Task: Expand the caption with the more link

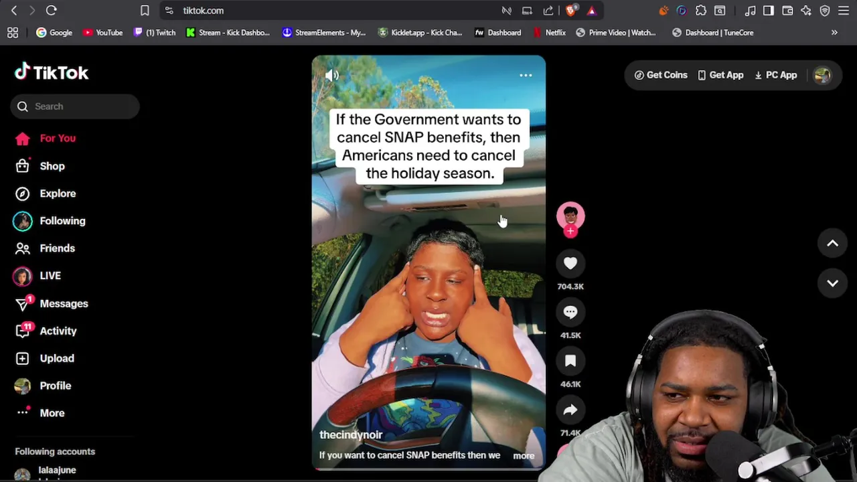Action: [x=524, y=456]
